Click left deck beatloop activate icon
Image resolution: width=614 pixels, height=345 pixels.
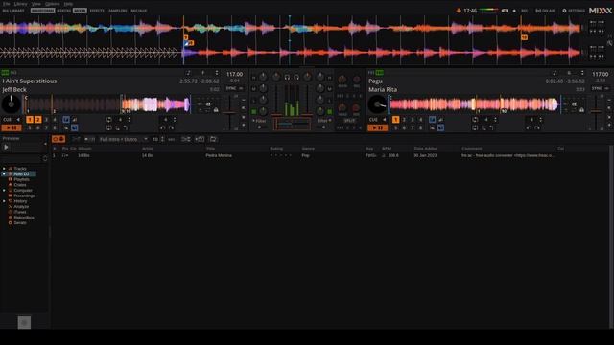coord(108,120)
